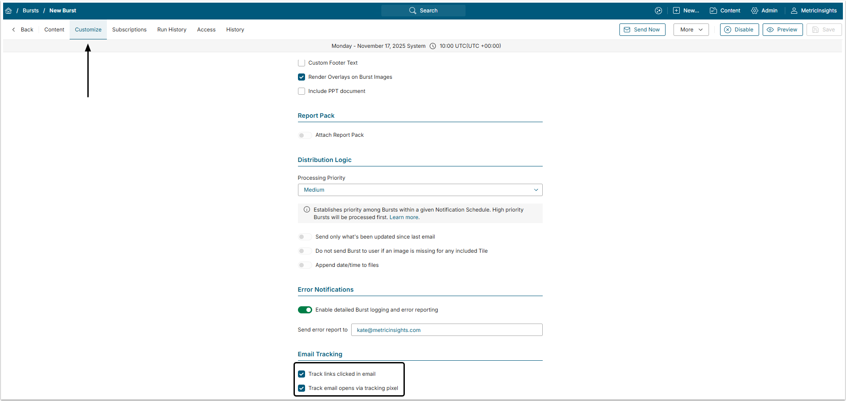The image size is (846, 401).
Task: Open the Admin gear icon
Action: pyautogui.click(x=754, y=11)
